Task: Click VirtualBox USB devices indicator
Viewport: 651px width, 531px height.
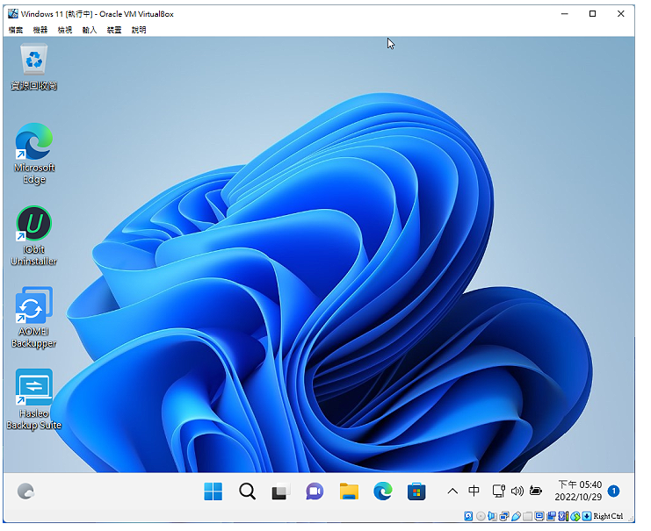Action: [516, 516]
